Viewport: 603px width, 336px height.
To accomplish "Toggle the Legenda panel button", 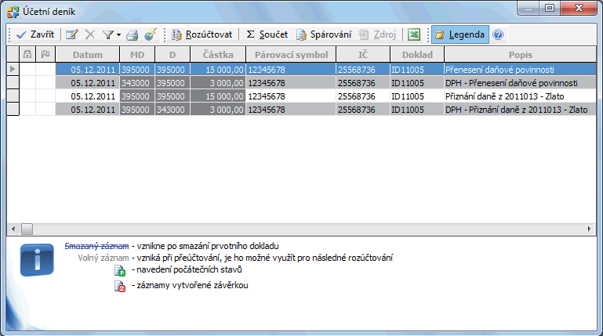I will tap(460, 35).
